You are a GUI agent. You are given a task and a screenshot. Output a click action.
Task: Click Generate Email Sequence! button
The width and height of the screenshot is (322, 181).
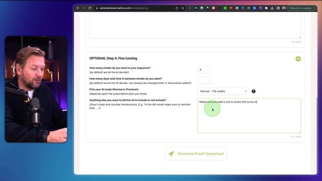(x=196, y=153)
